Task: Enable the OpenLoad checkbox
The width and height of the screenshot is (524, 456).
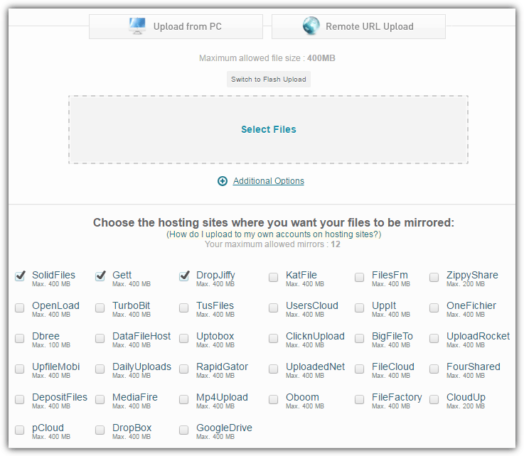Action: tap(20, 308)
